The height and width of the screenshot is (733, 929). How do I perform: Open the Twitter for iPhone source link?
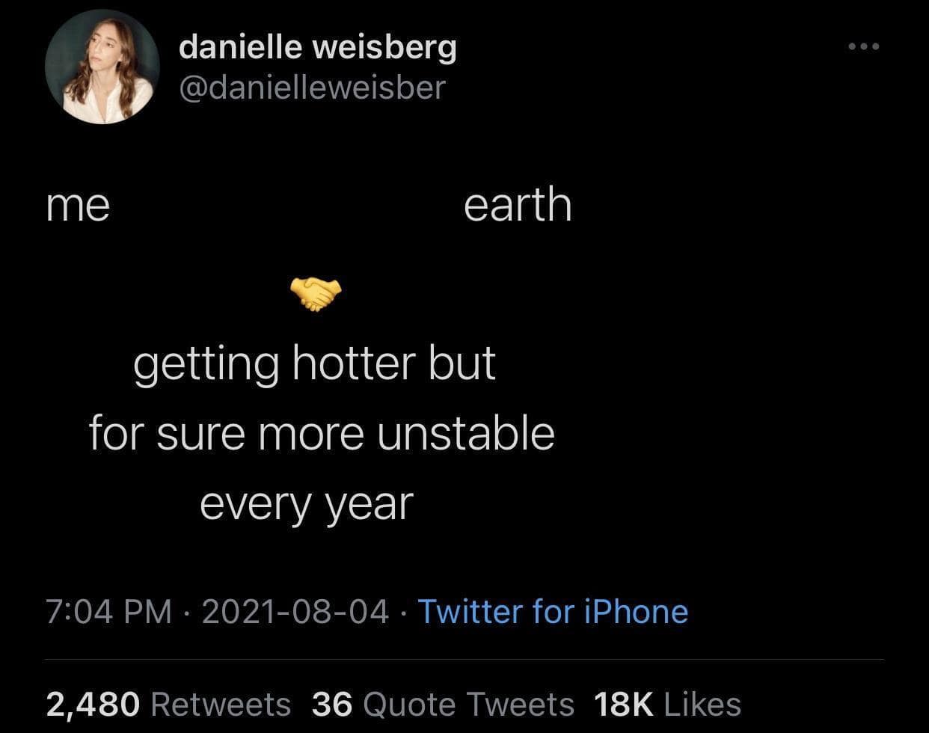pyautogui.click(x=552, y=611)
